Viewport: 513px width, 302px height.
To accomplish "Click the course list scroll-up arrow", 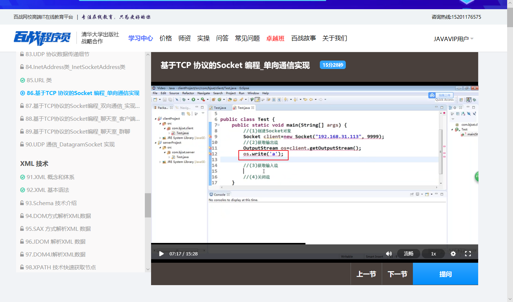I will click(148, 55).
